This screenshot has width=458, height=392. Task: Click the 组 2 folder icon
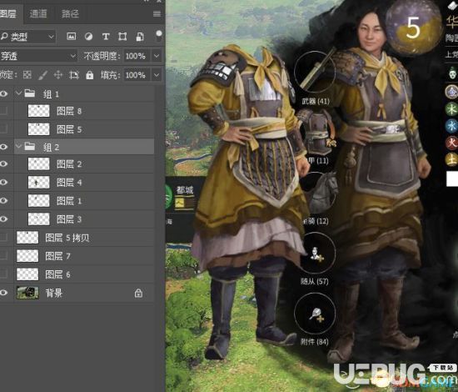click(x=30, y=146)
